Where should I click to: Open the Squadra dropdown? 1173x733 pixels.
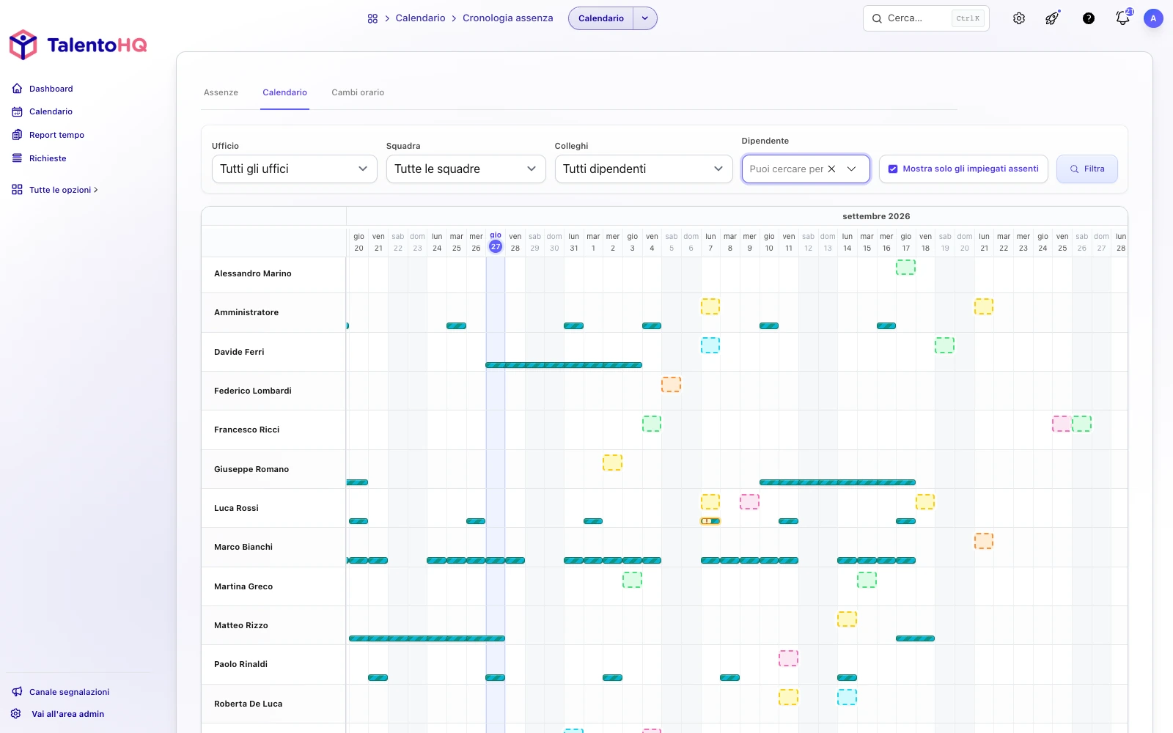466,169
